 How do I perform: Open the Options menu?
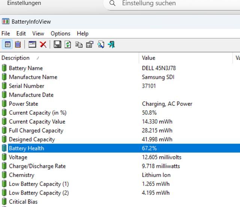[60, 33]
